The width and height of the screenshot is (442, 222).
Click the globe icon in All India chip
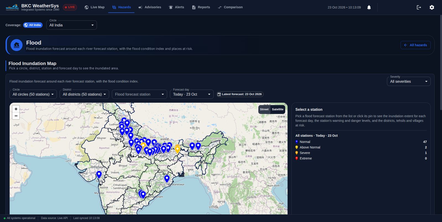(x=26, y=25)
